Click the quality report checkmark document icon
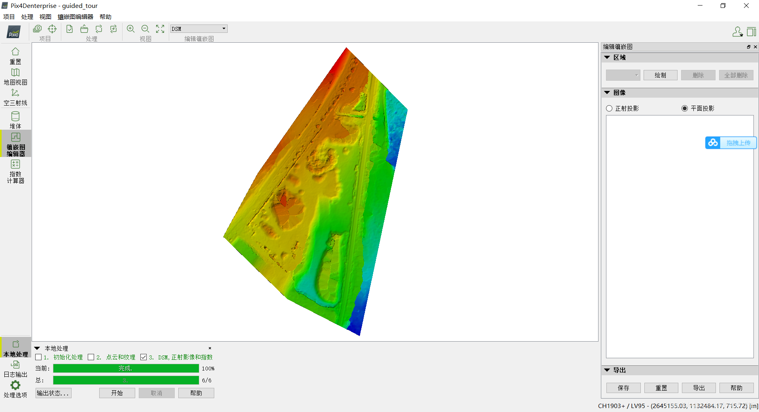 coord(70,29)
